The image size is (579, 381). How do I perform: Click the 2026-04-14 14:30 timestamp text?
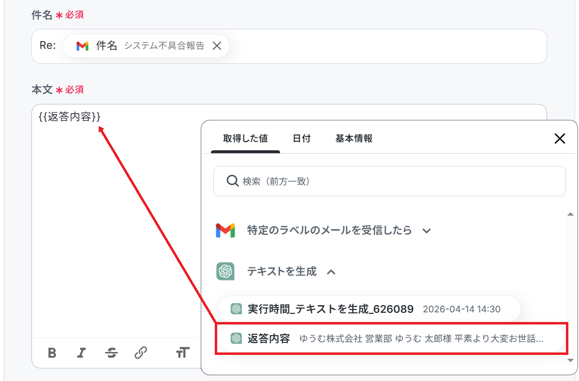pos(461,309)
